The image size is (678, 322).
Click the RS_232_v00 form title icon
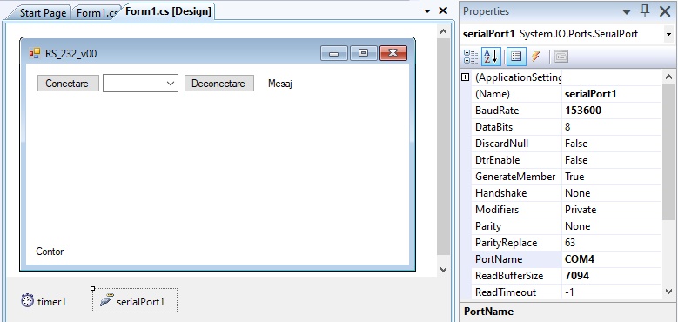point(35,53)
